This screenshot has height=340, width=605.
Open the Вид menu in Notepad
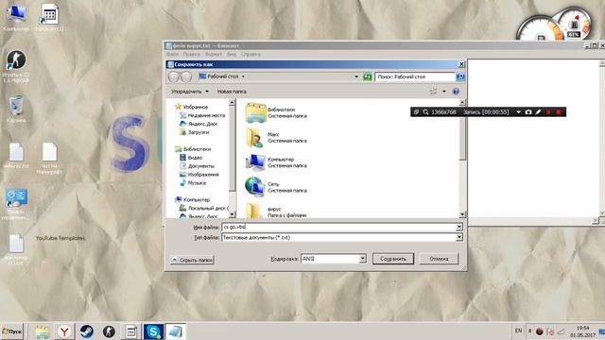232,55
